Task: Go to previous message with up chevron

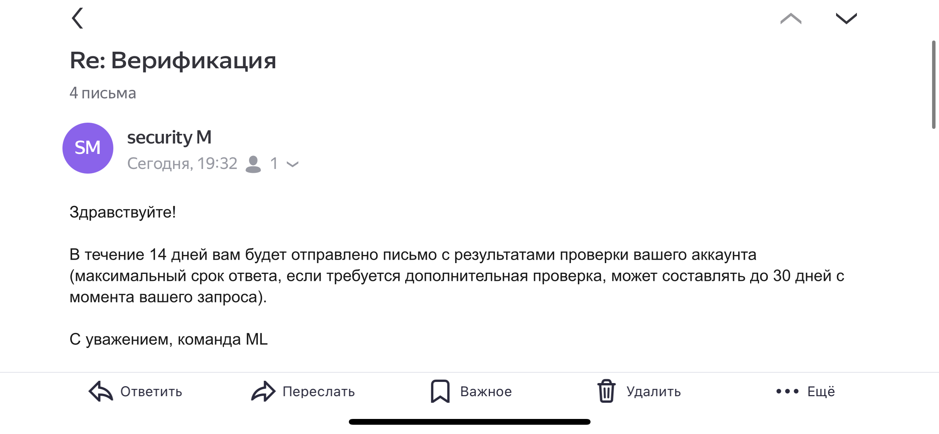Action: 791,19
